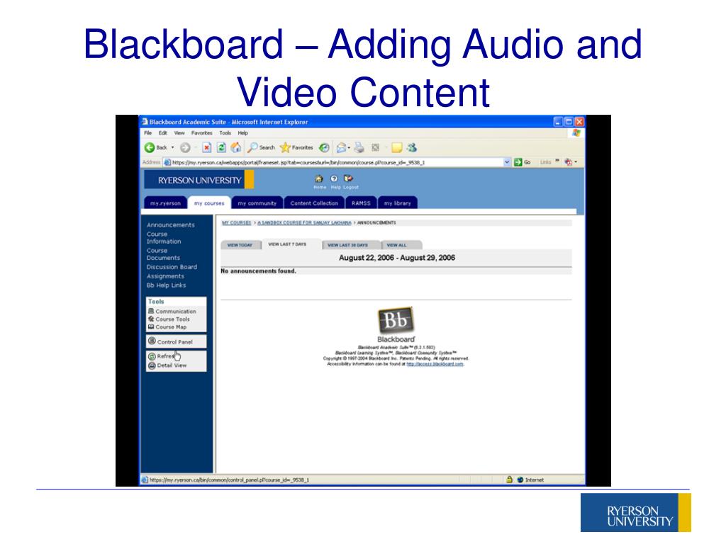Switch to the my library tab
Viewport: 726px width, 544px height.
click(x=397, y=203)
